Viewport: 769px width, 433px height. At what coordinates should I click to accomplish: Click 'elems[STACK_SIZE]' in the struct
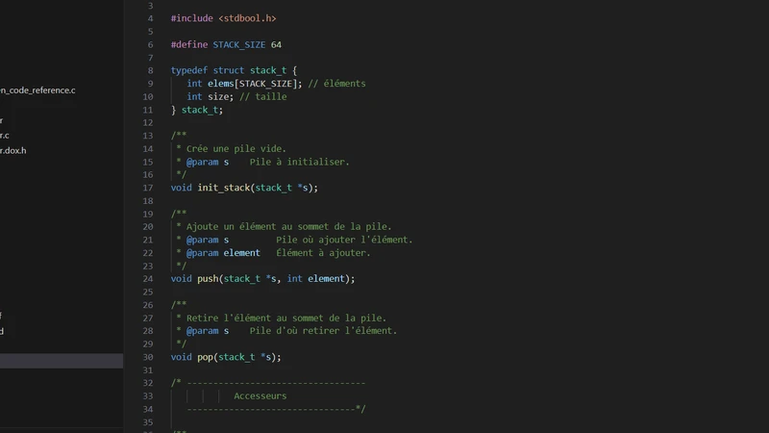pos(252,84)
